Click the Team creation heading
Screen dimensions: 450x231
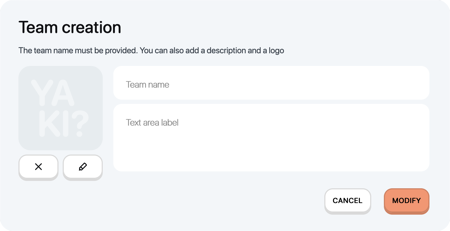coord(70,27)
